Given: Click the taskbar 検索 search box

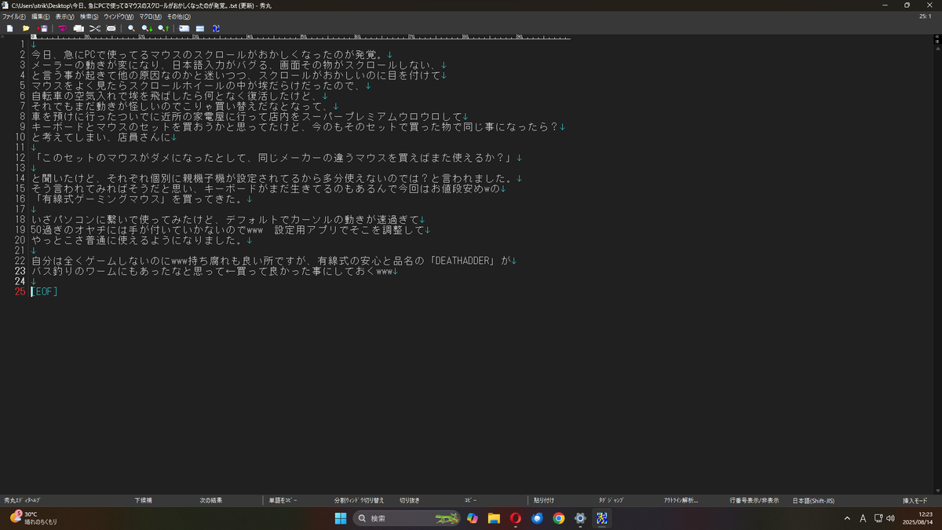Looking at the screenshot, I should pyautogui.click(x=407, y=518).
